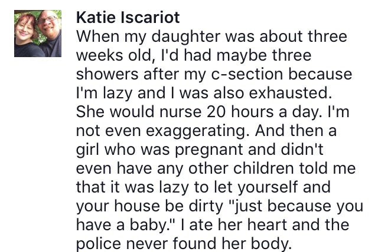Click the word "showers" in the comment
This screenshot has height=252, width=378.
[107, 74]
